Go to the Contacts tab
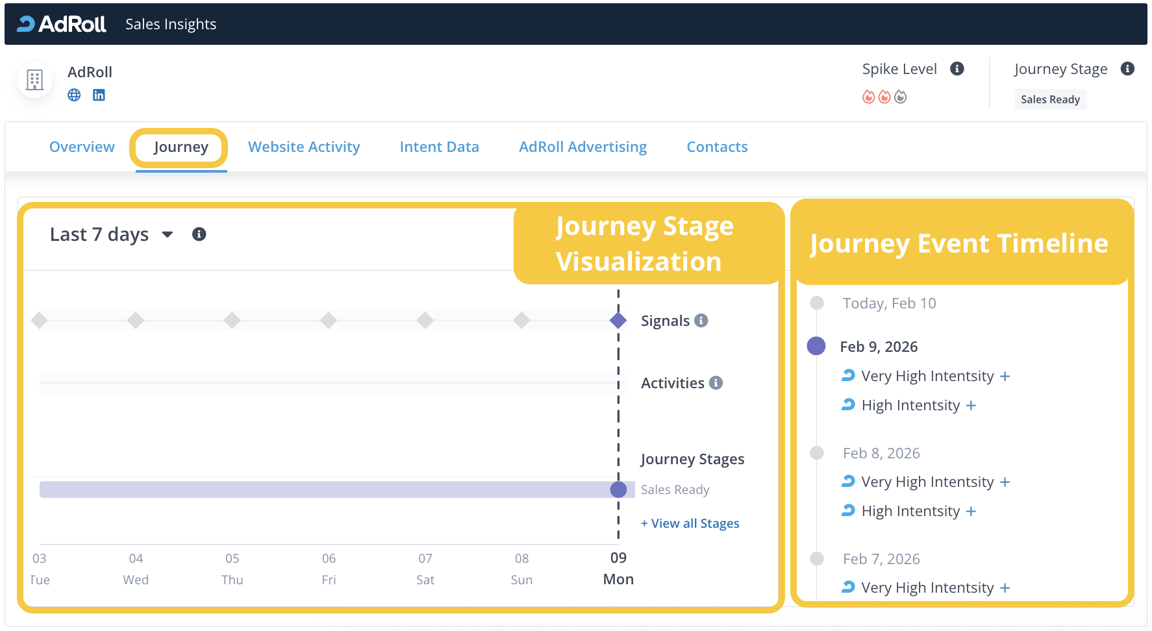This screenshot has width=1152, height=631. (717, 147)
